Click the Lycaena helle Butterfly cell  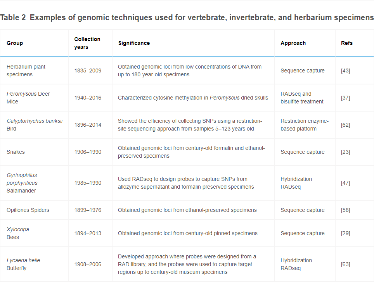[x=23, y=264]
